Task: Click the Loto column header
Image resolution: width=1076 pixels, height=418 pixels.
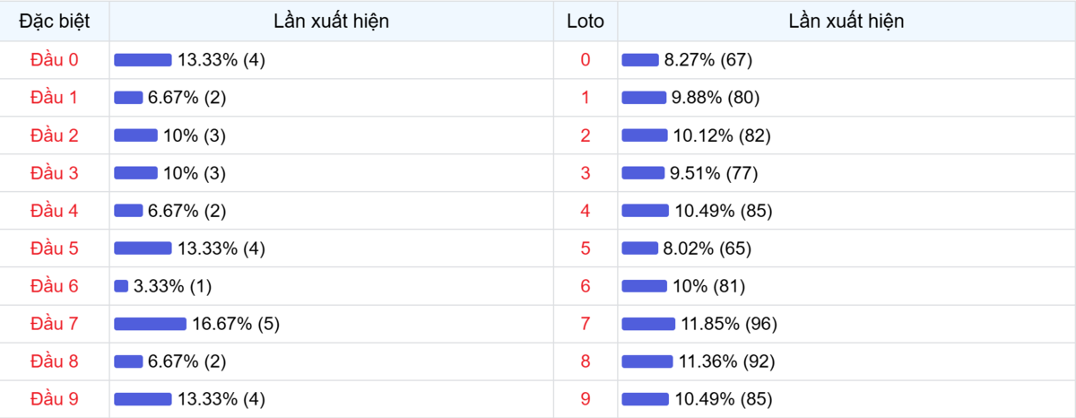Action: 586,22
